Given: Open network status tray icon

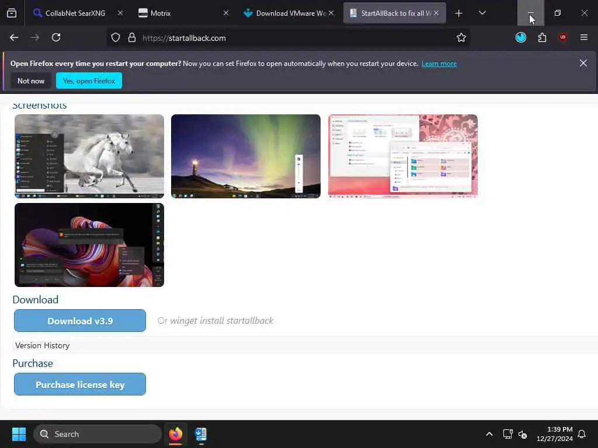Looking at the screenshot, I should click(507, 434).
